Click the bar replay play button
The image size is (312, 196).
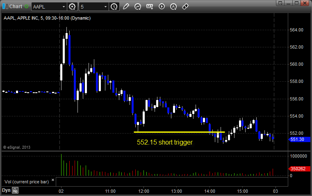(162, 7)
